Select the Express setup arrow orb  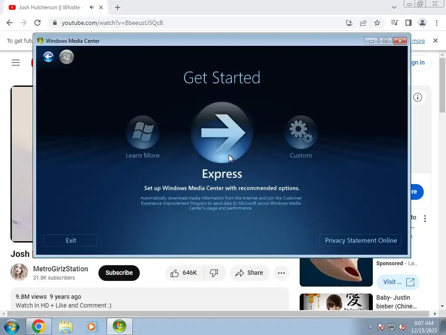click(x=222, y=133)
